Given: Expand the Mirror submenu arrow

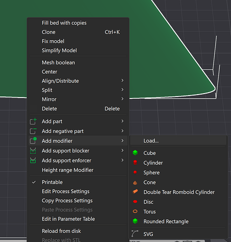Looking at the screenshot, I should [122, 99].
